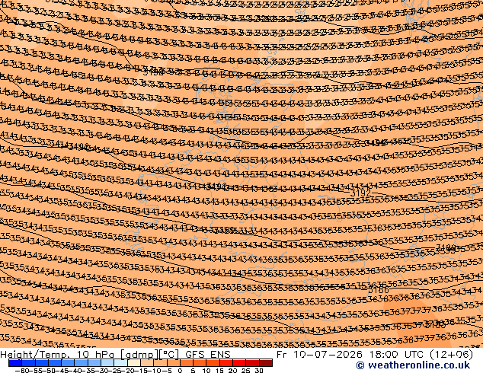Click the '[gdmp]' unit label
This screenshot has height=373, width=483.
(x=139, y=355)
